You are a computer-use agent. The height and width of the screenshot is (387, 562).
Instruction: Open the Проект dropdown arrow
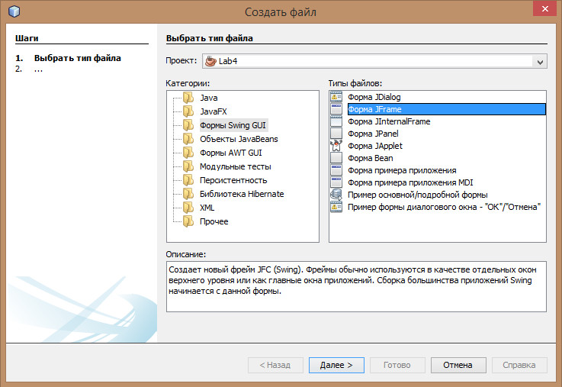coord(540,62)
